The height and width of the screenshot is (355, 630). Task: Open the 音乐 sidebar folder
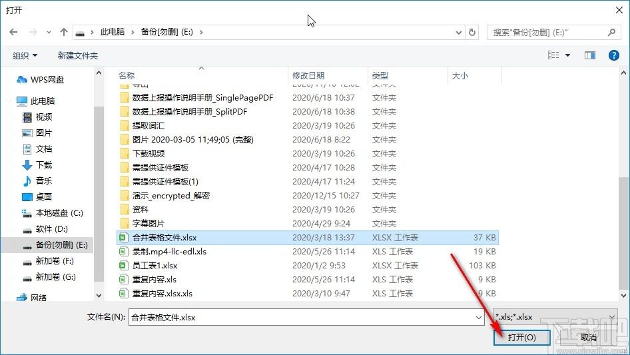37,181
